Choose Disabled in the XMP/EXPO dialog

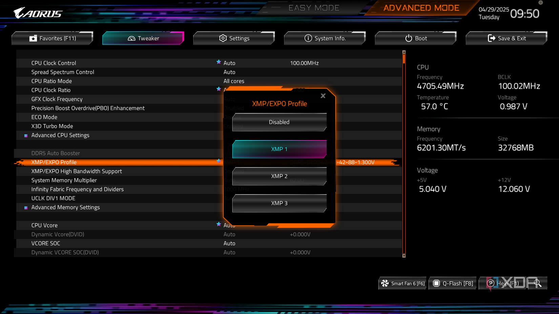279,122
